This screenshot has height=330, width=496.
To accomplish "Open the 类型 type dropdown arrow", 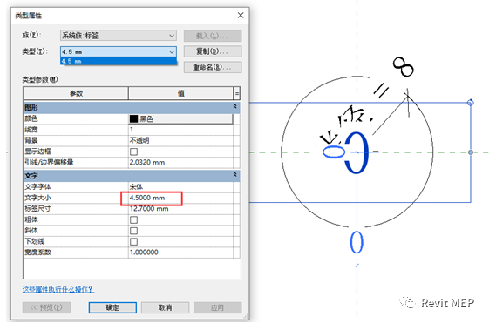I will (x=172, y=52).
